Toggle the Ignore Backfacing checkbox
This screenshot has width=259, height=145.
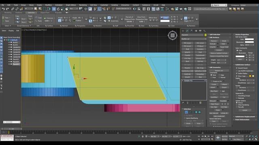click(185, 118)
